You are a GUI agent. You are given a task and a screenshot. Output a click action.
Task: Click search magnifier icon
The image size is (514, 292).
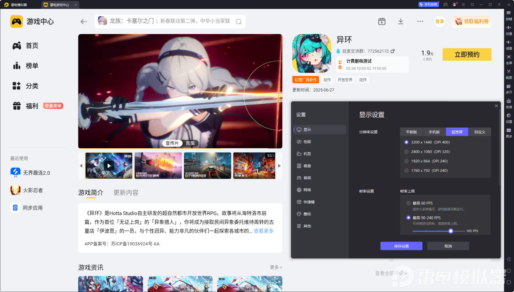tap(239, 22)
